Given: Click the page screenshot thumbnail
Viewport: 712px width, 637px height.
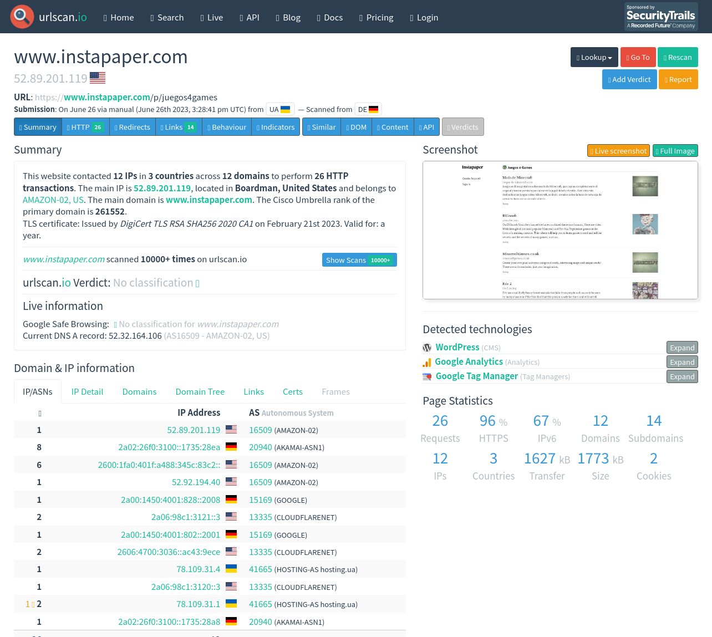Looking at the screenshot, I should click(560, 230).
